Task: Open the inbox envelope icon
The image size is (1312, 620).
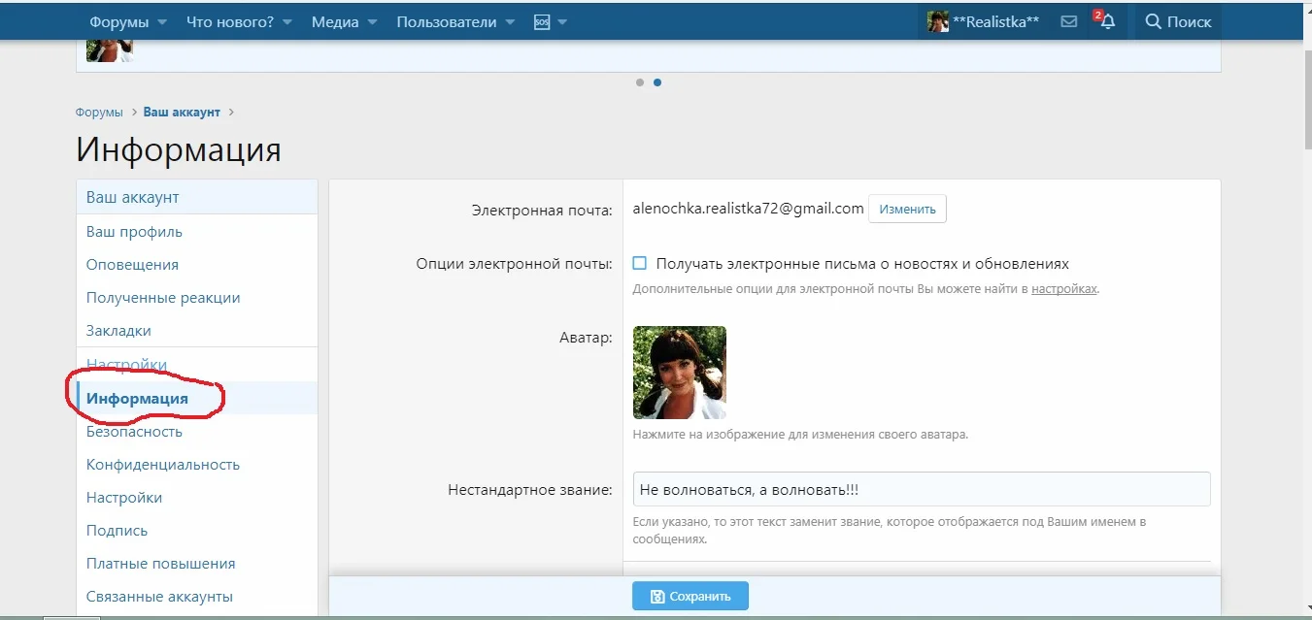Action: (1068, 20)
